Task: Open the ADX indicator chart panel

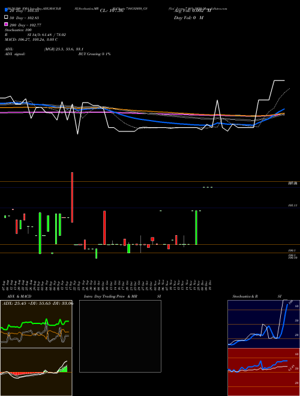Action: point(36,324)
